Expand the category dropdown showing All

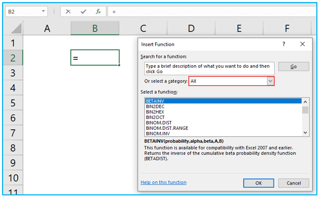point(270,81)
